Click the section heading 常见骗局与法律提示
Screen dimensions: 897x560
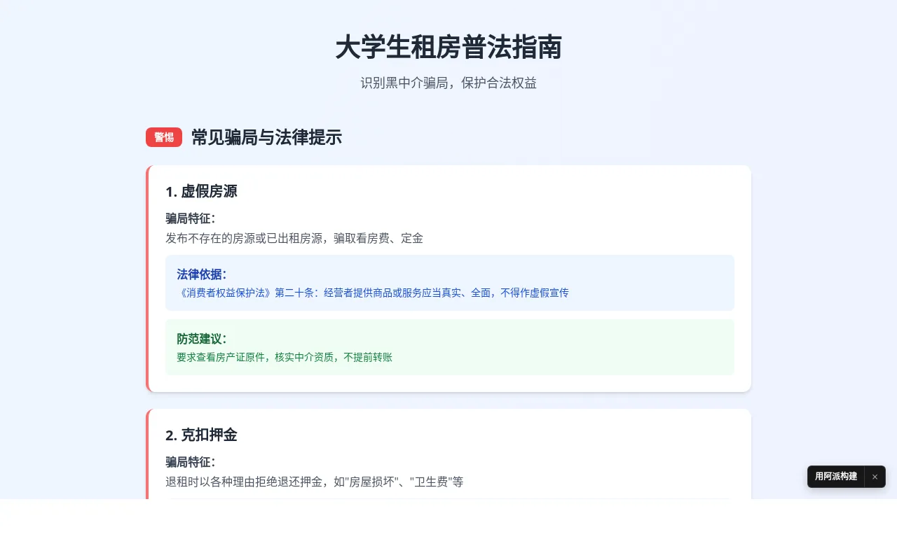point(266,137)
